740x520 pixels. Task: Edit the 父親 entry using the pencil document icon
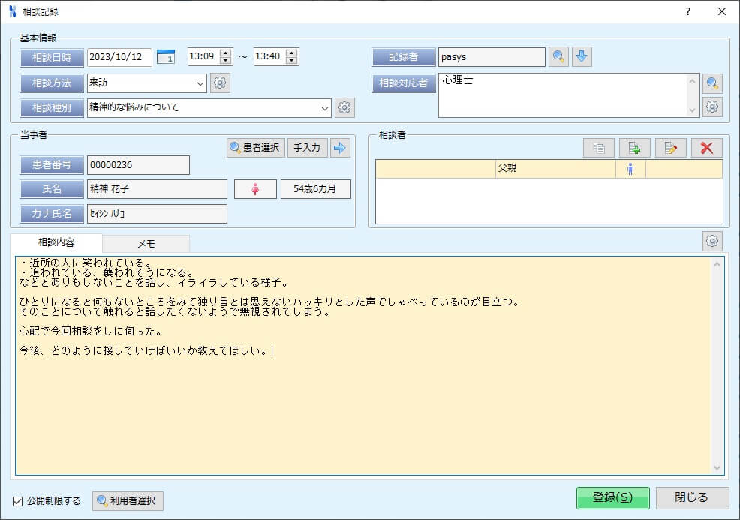670,147
